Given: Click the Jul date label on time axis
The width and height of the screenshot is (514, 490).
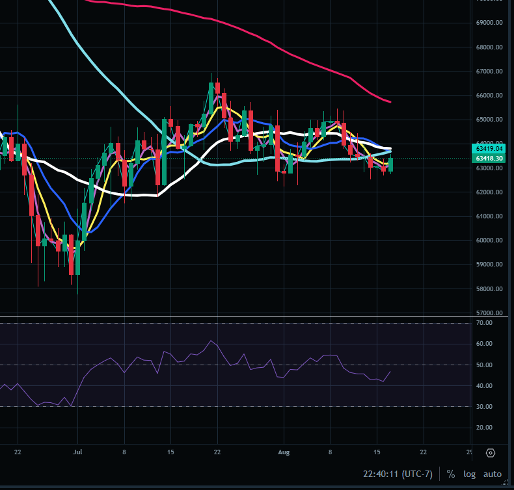Looking at the screenshot, I should tap(77, 452).
